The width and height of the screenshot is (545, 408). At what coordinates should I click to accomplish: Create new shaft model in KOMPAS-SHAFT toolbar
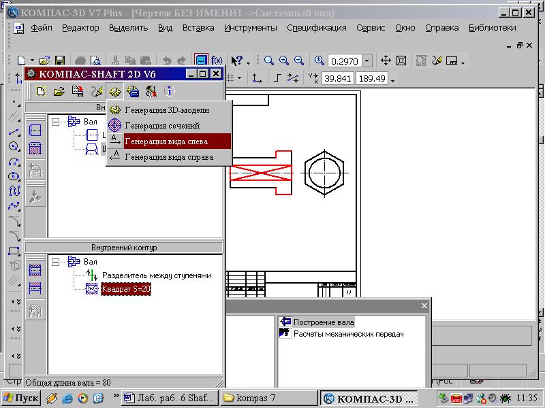coord(41,91)
